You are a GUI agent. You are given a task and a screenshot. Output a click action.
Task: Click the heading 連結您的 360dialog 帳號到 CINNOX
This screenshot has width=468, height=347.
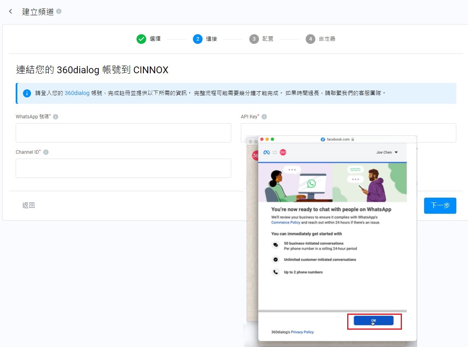[92, 70]
